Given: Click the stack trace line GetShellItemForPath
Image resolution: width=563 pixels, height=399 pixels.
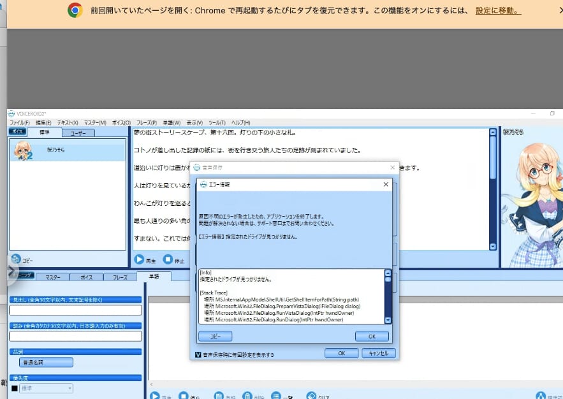Looking at the screenshot, I should 282,300.
